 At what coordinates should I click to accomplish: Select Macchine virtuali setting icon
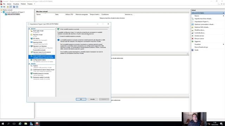point(32,35)
